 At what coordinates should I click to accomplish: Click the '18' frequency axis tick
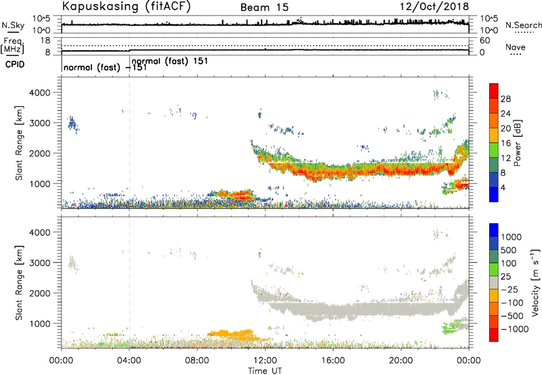point(45,41)
